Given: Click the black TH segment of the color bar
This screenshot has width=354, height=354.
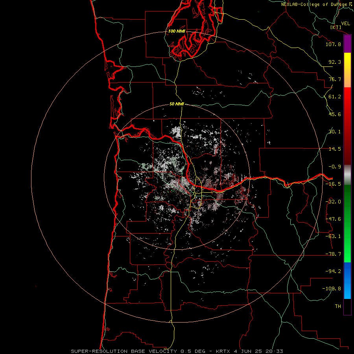Looking at the screenshot, I should (347, 306).
